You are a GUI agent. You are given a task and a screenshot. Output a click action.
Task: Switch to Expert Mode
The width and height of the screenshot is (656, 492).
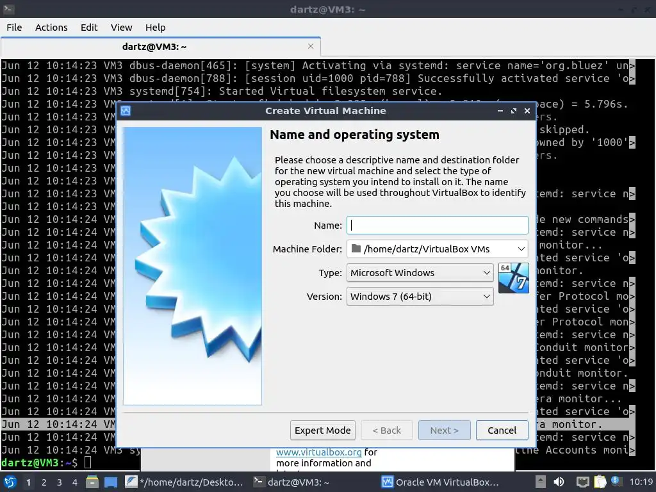(323, 430)
